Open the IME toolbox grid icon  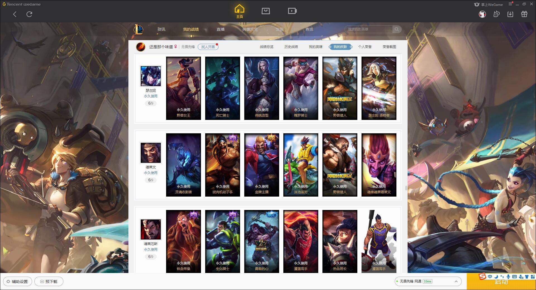[x=533, y=277]
